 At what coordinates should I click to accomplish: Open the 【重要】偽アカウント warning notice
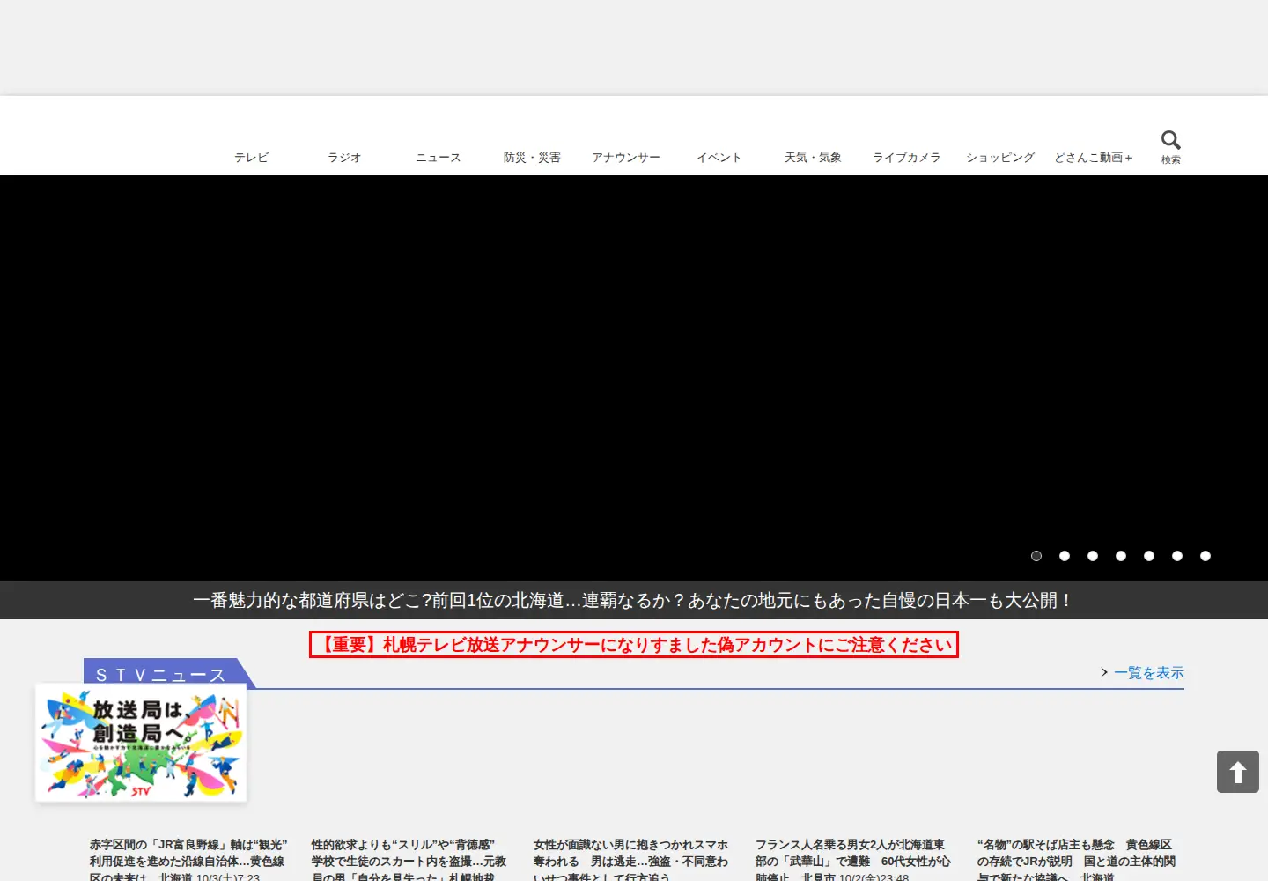point(634,645)
